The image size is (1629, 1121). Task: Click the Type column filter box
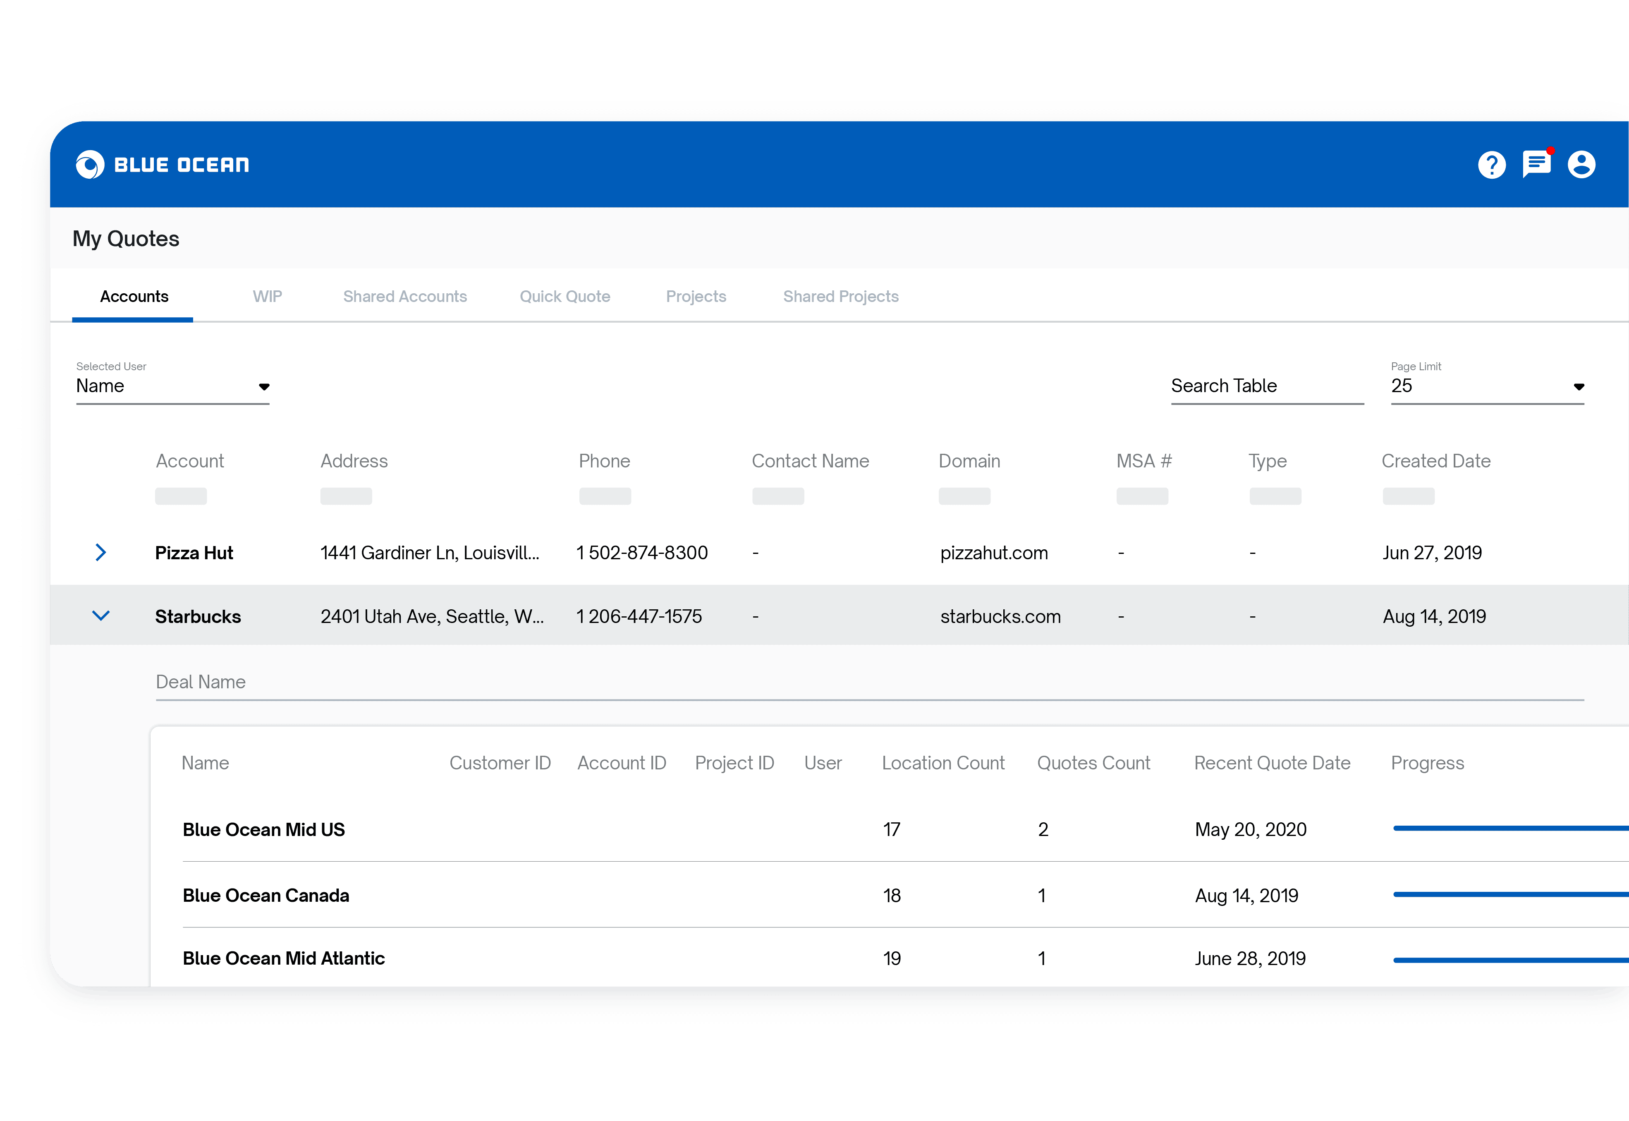click(x=1275, y=496)
